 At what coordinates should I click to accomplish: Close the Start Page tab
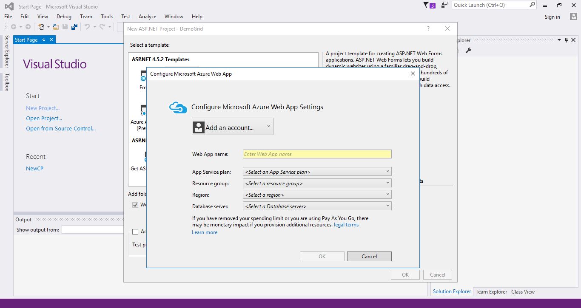pos(51,40)
